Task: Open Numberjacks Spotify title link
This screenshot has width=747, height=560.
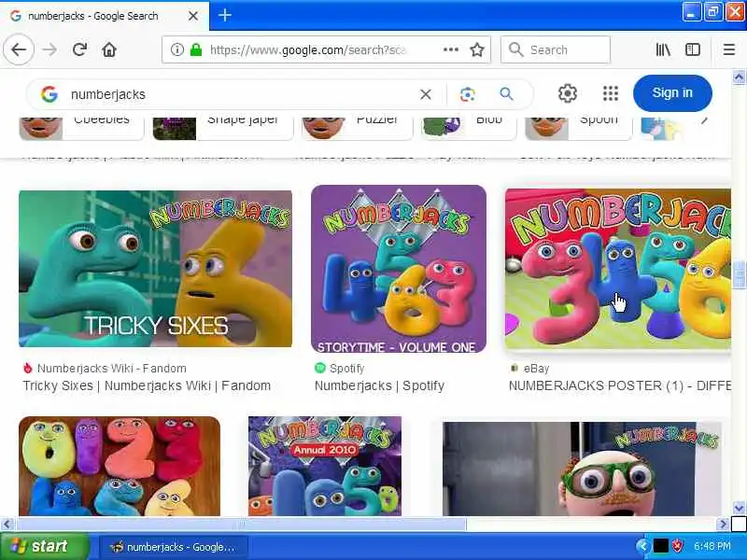Action: [380, 385]
